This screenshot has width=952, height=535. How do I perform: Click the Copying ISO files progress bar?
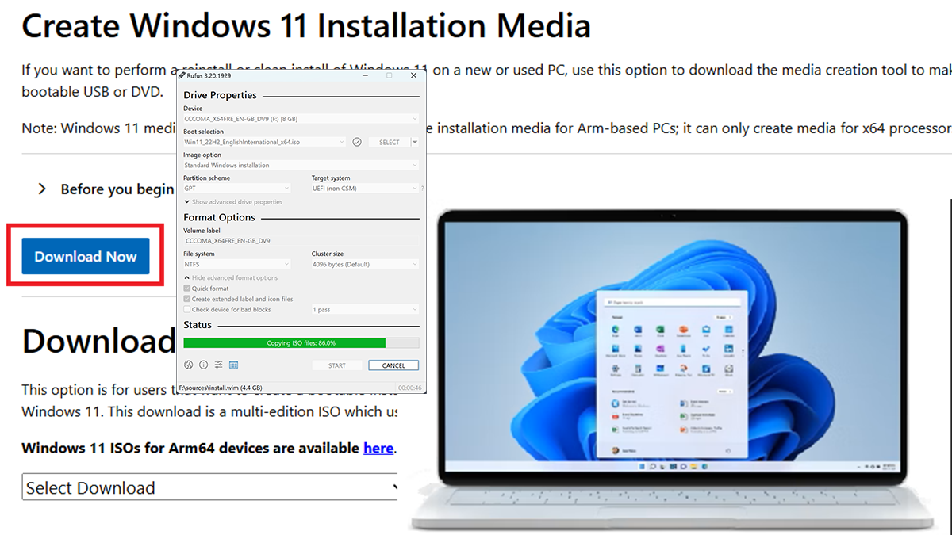pos(301,343)
